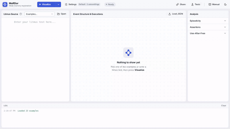
Task: Share the current litmus test
Action: [x=181, y=4]
